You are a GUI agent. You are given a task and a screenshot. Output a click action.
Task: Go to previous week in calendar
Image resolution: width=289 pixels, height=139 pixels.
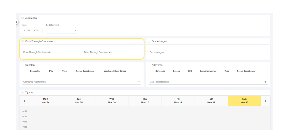click(x=24, y=101)
